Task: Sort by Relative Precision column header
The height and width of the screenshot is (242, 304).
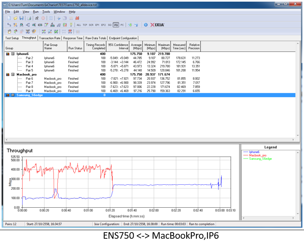Action: click(194, 47)
